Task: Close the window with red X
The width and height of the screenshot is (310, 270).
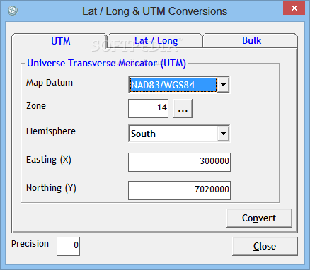Action: pos(294,8)
